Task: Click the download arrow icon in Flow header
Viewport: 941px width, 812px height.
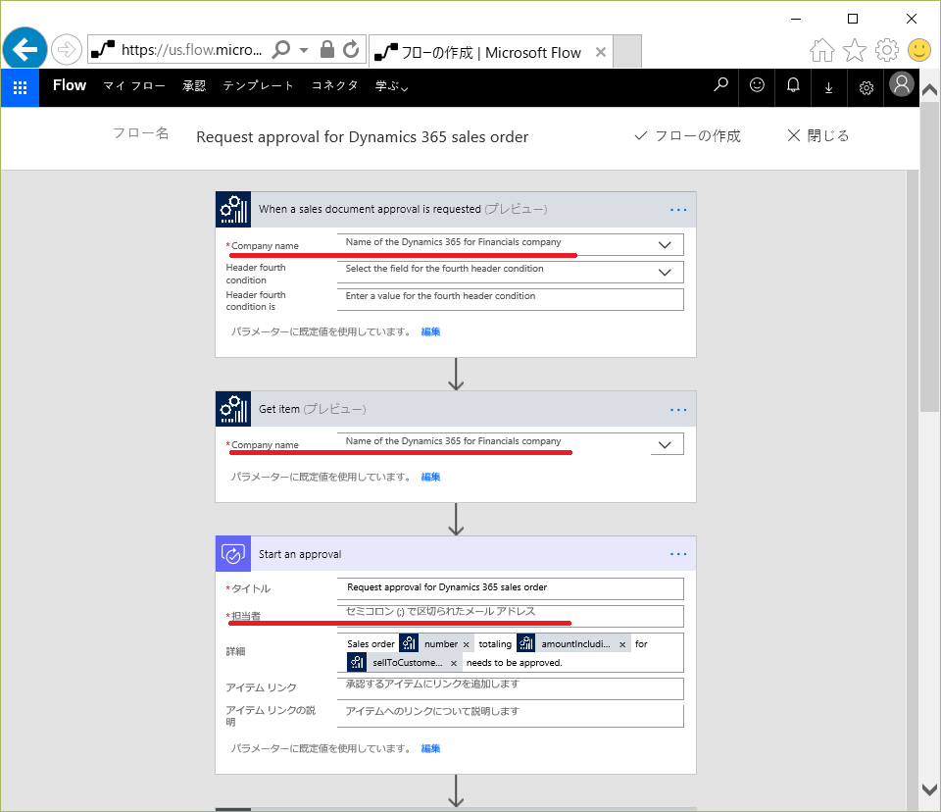Action: coord(829,87)
